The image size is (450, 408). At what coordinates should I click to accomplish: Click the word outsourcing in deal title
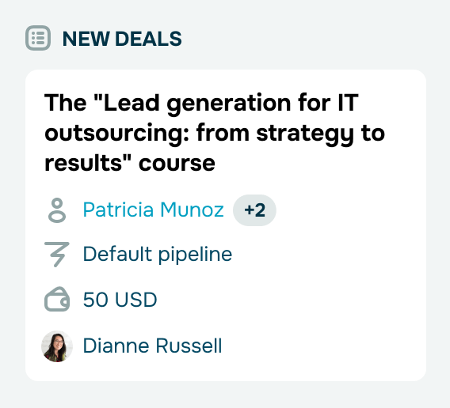116,134
